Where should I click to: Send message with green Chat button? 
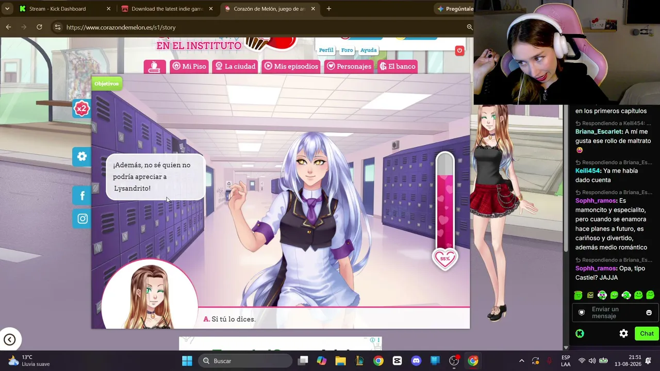click(647, 333)
